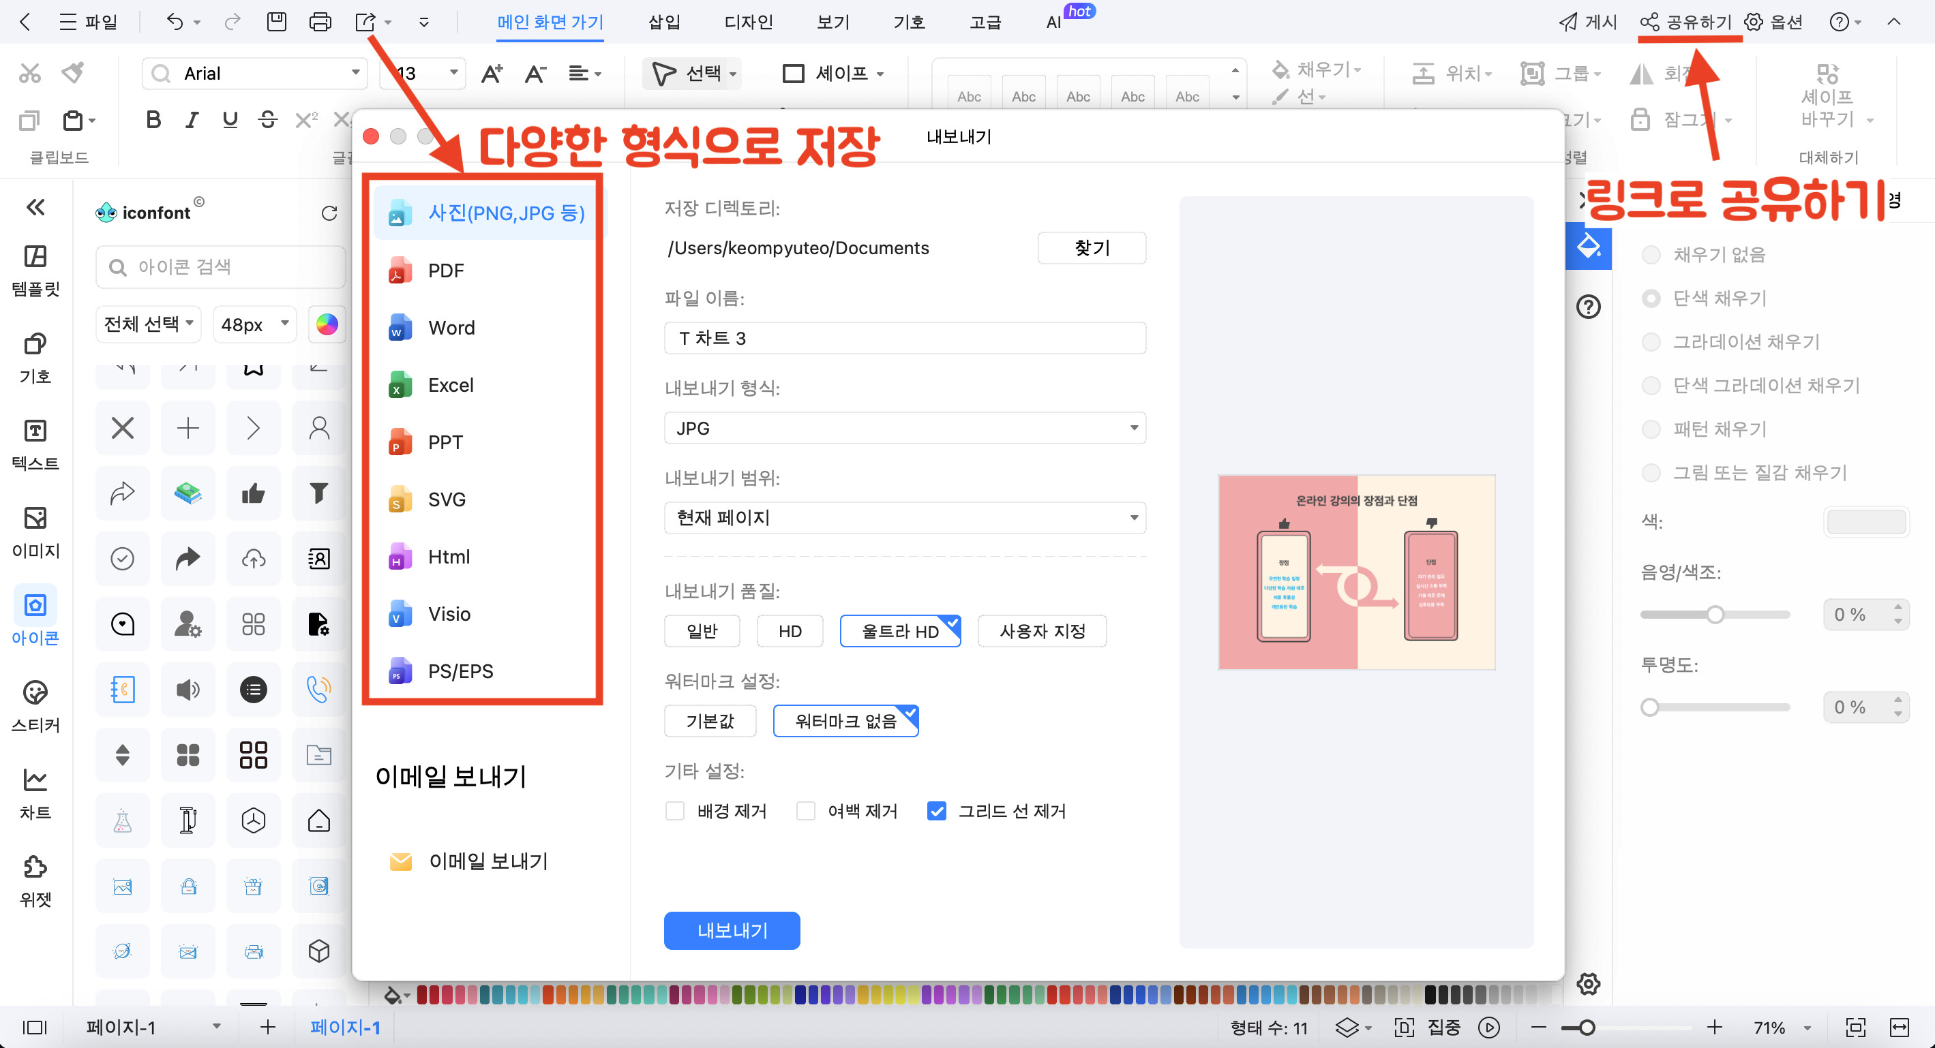Toggle italic formatting
Viewport: 1935px width, 1048px height.
192,119
